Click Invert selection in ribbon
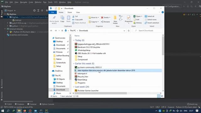 coord(152,23)
